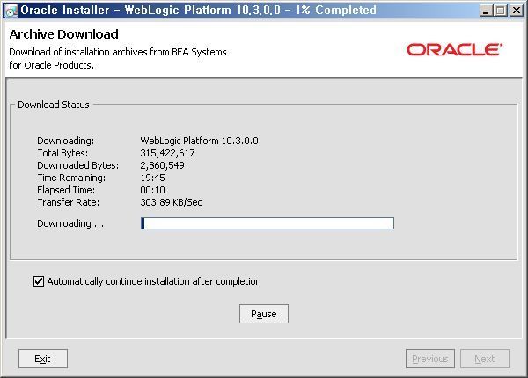This screenshot has width=528, height=378.
Task: Click the 'Total Bytes:' label
Action: pyautogui.click(x=62, y=153)
